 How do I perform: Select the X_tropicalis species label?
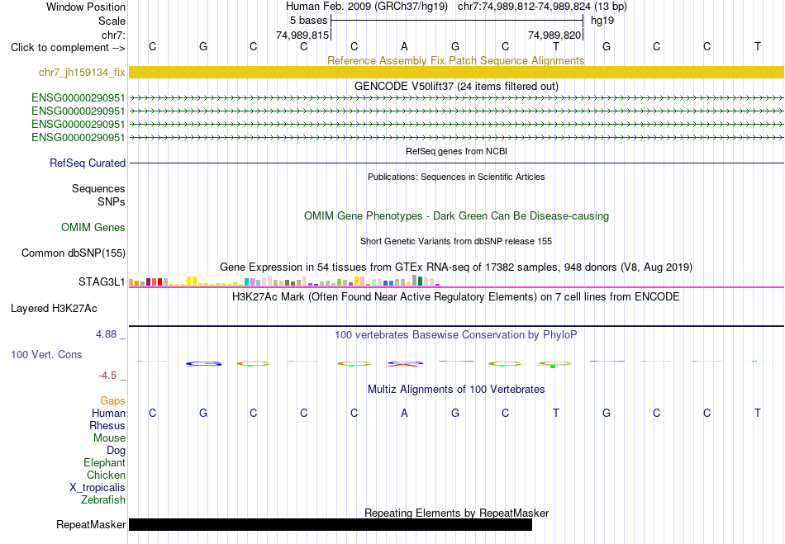tap(98, 488)
